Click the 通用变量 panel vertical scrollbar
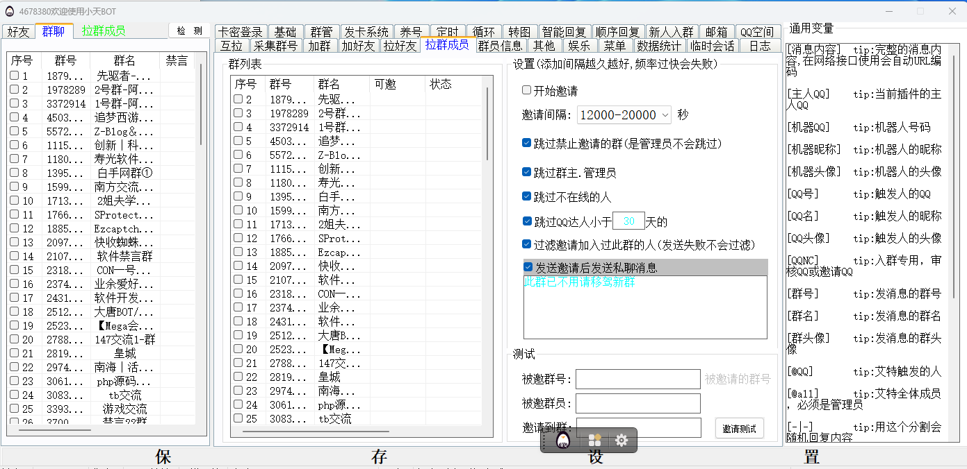The image size is (967, 469). [x=952, y=173]
